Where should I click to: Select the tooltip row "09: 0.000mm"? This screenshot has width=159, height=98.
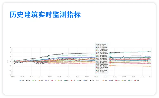tap(102, 55)
